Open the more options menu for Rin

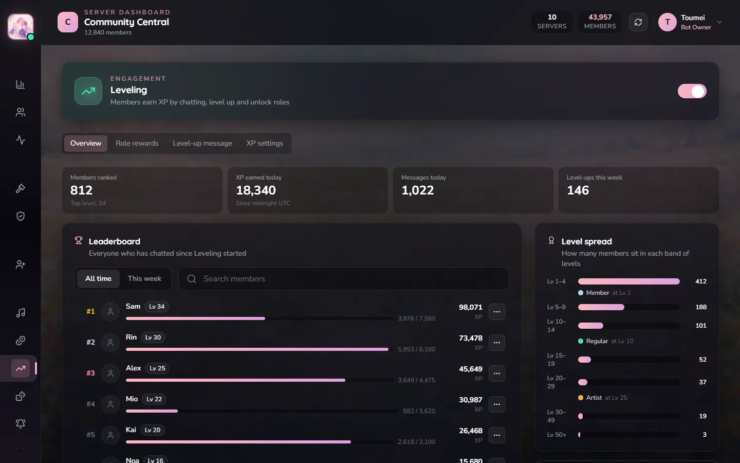497,343
